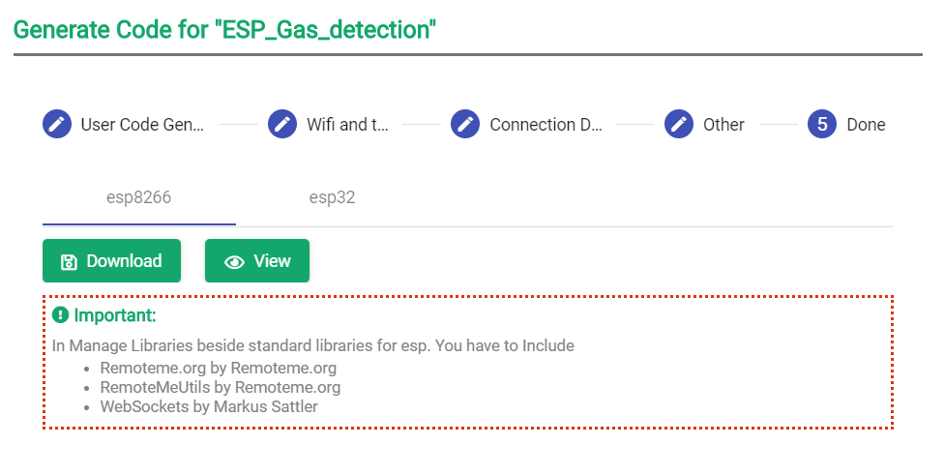Select the Done step label
The height and width of the screenshot is (475, 944).
coord(866,125)
